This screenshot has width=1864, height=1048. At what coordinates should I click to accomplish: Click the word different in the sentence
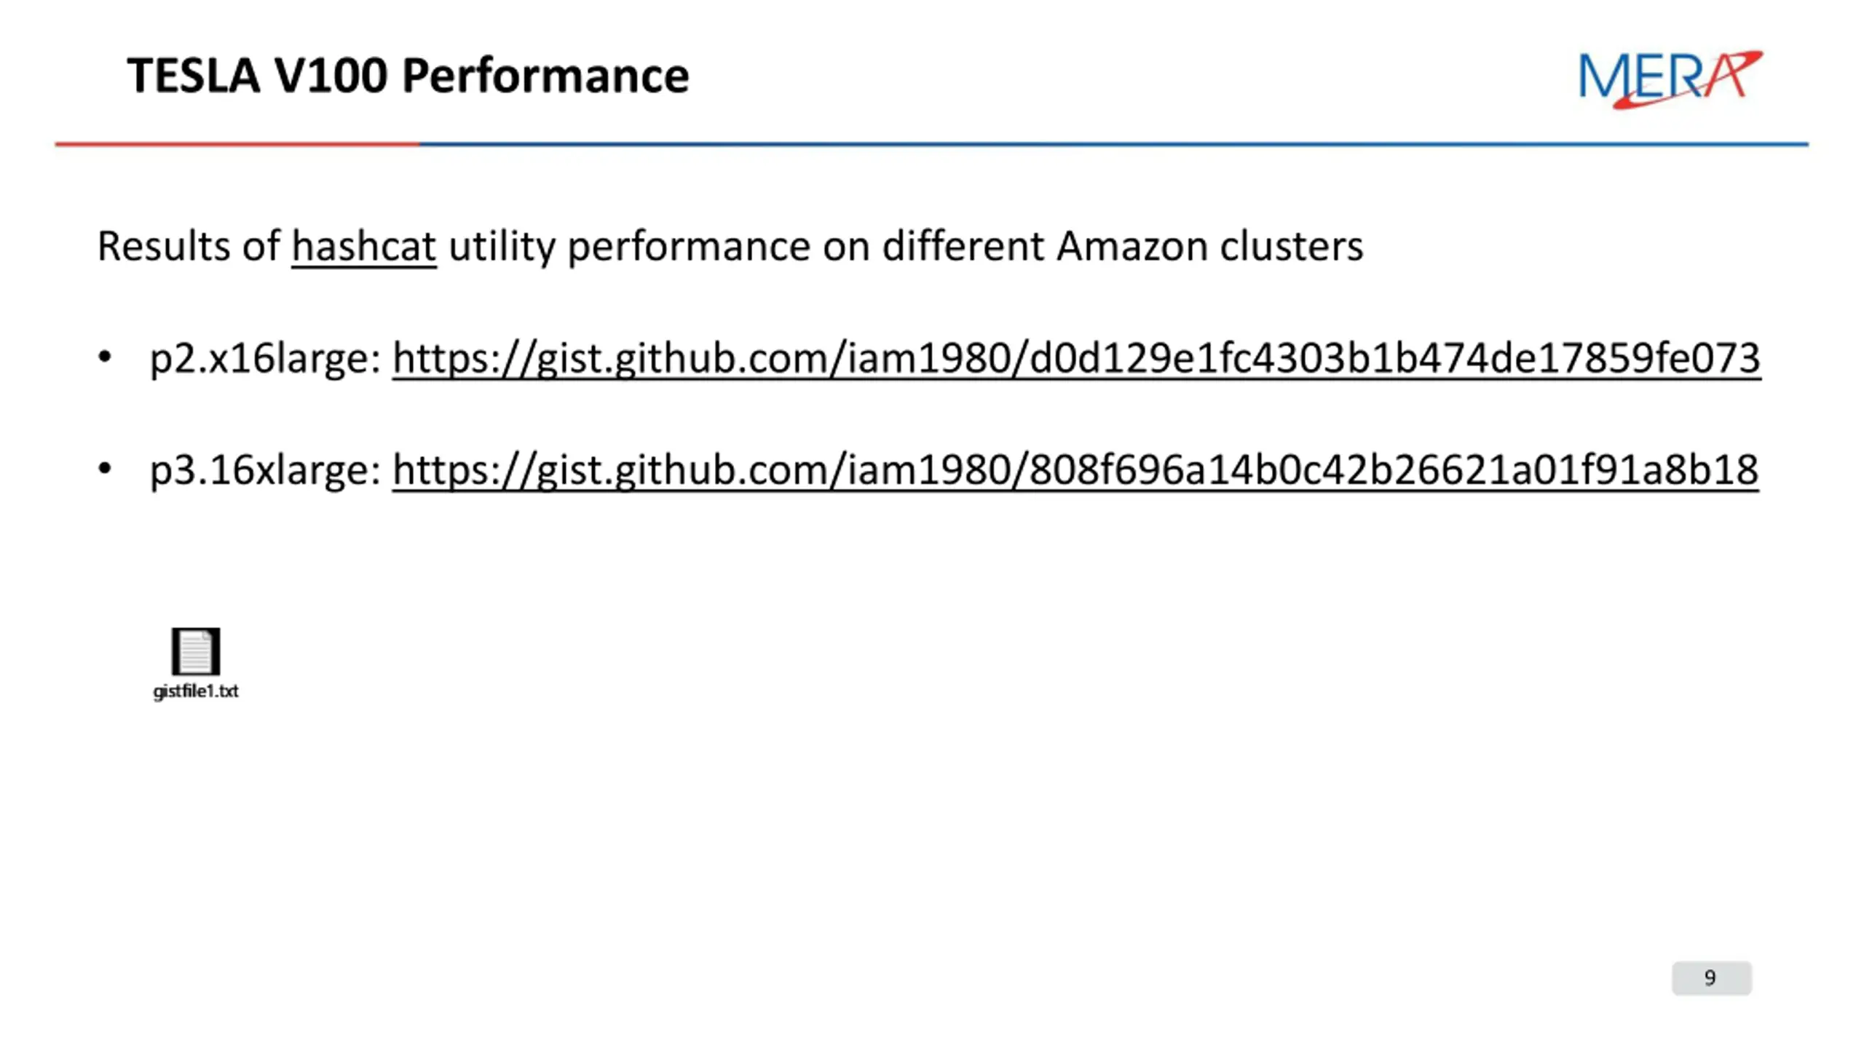coord(963,246)
